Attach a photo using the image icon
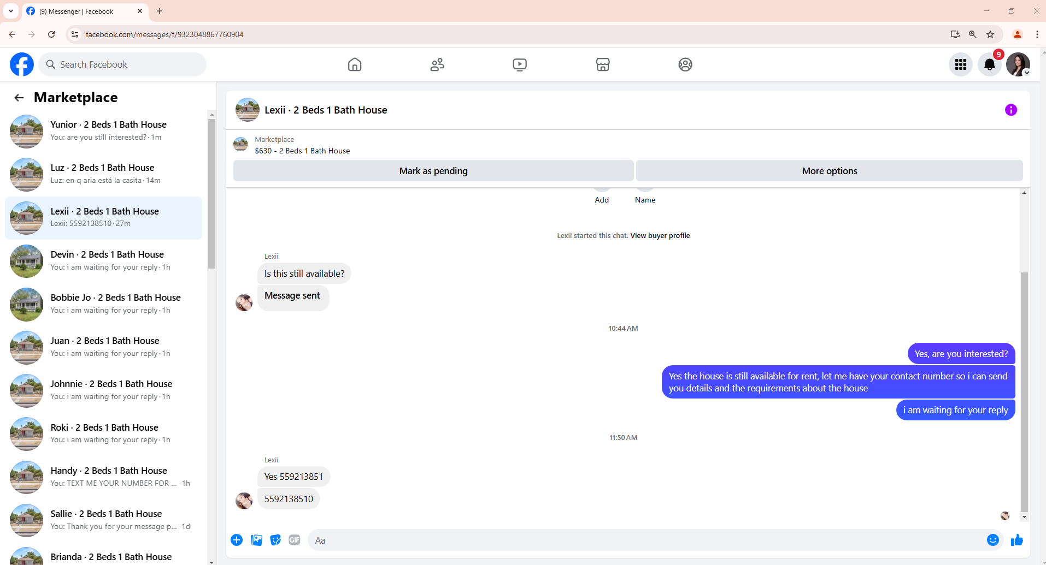Screen dimensions: 1046x565 pos(256,540)
